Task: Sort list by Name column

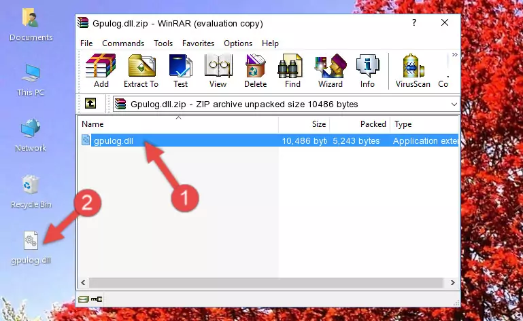Action: [x=178, y=124]
